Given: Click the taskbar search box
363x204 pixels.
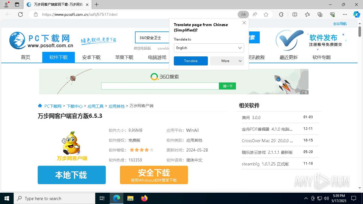Looking at the screenshot, I should 54,198.
